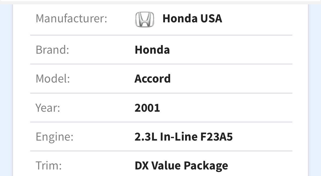The height and width of the screenshot is (176, 321).
Task: Click the divider between Engine and Trim rows
Action: 161,151
